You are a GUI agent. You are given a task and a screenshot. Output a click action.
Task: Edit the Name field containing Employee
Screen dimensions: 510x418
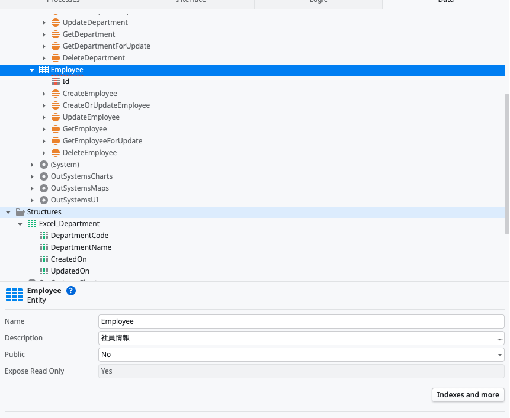coord(301,321)
